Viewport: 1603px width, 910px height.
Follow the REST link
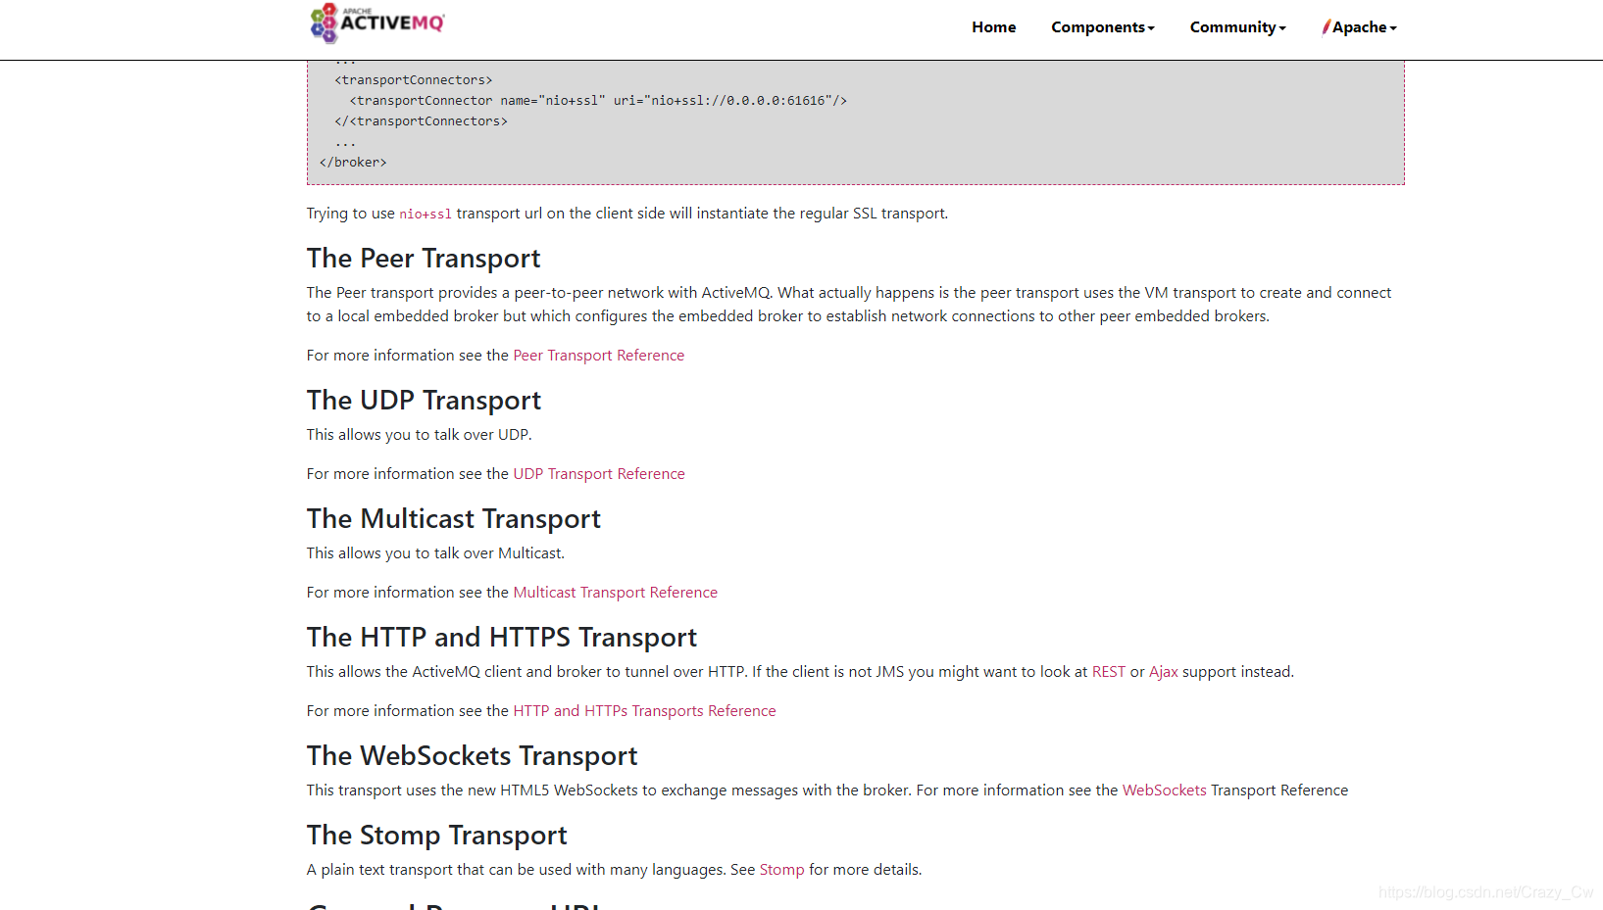[x=1109, y=672]
